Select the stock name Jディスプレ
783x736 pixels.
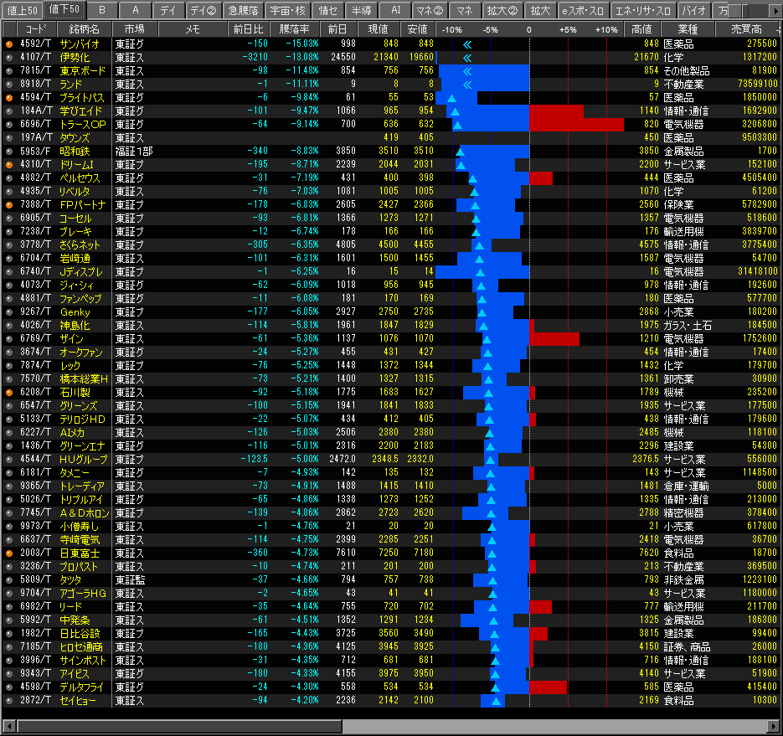click(x=81, y=272)
